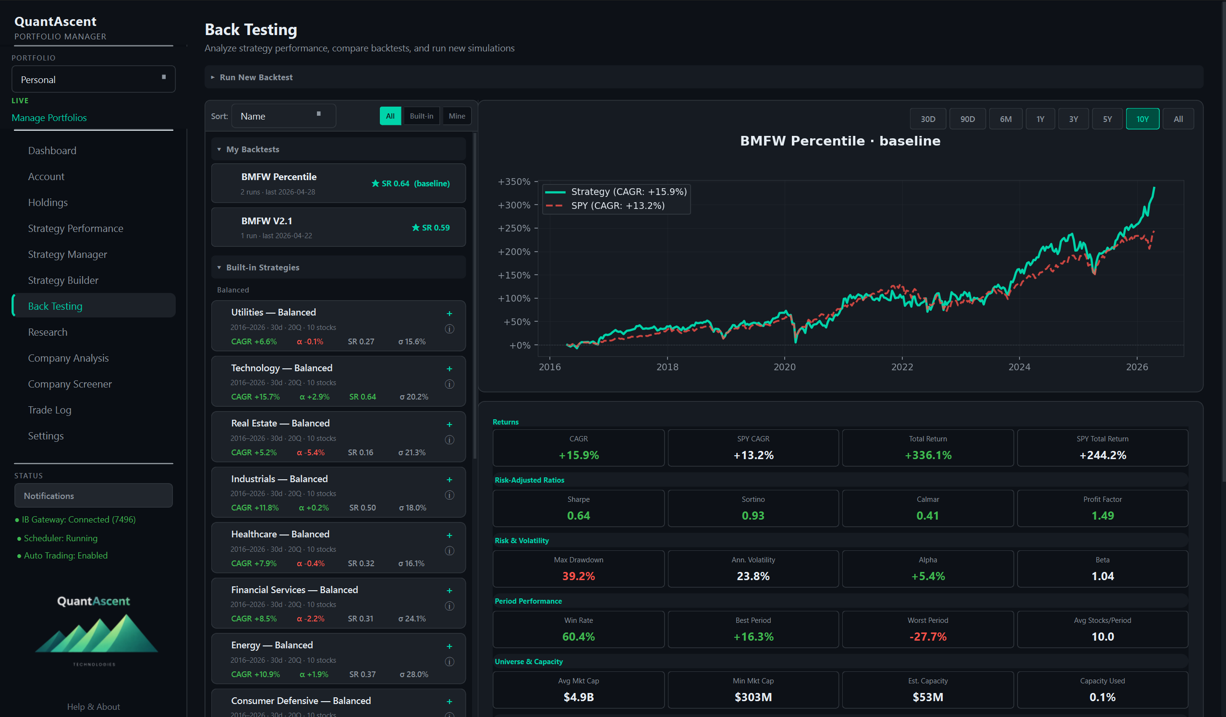This screenshot has width=1226, height=717.
Task: Switch to the Strategy Performance page
Action: click(x=75, y=228)
